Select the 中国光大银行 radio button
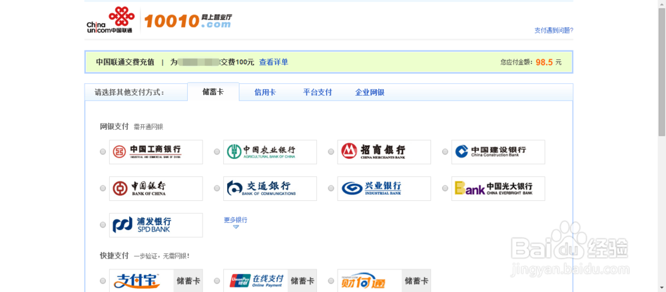This screenshot has height=292, width=666. pyautogui.click(x=445, y=188)
